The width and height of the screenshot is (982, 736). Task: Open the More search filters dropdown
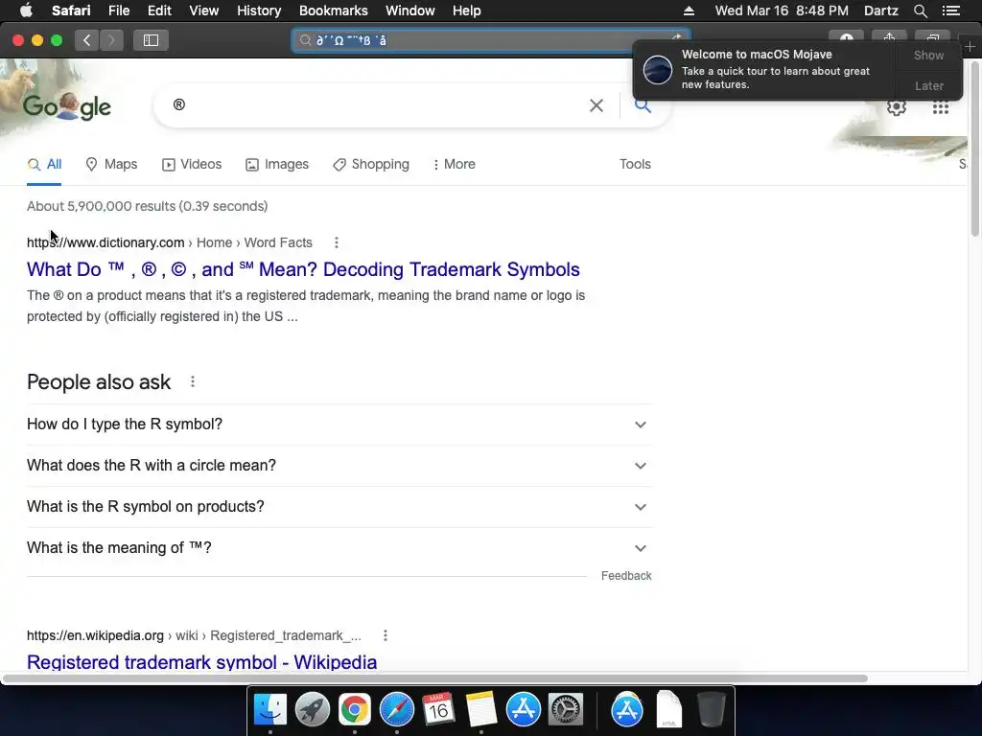pos(454,165)
